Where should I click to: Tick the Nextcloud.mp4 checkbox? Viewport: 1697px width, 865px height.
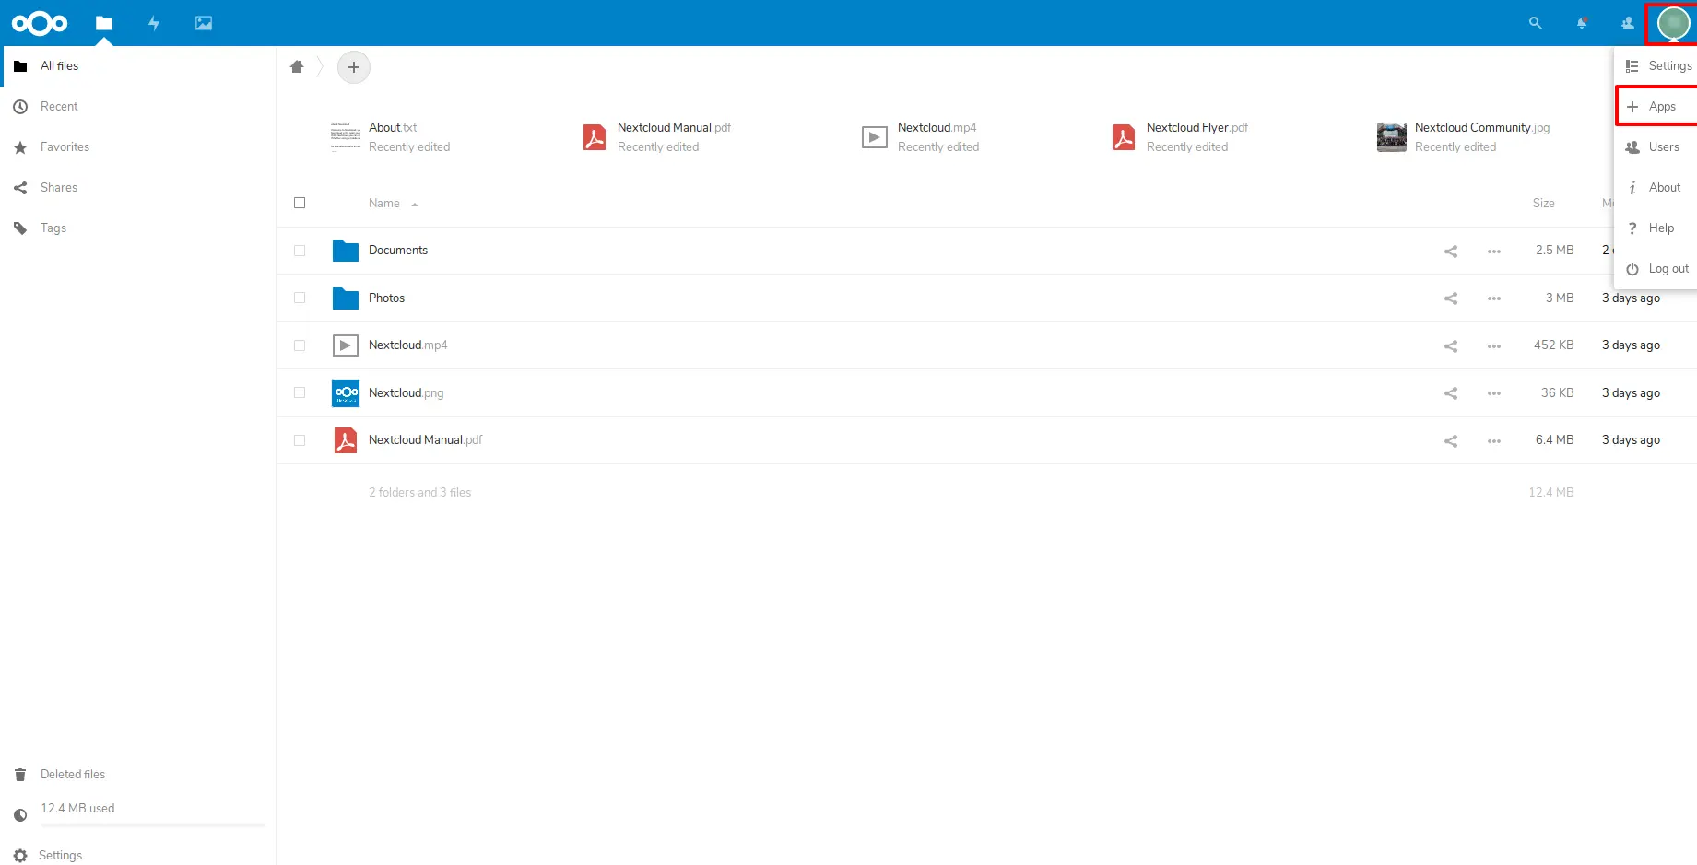click(300, 345)
